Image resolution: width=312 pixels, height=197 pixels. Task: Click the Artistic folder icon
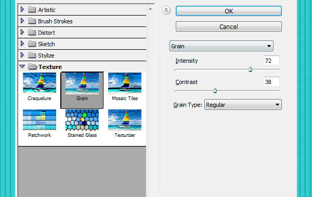pos(32,9)
